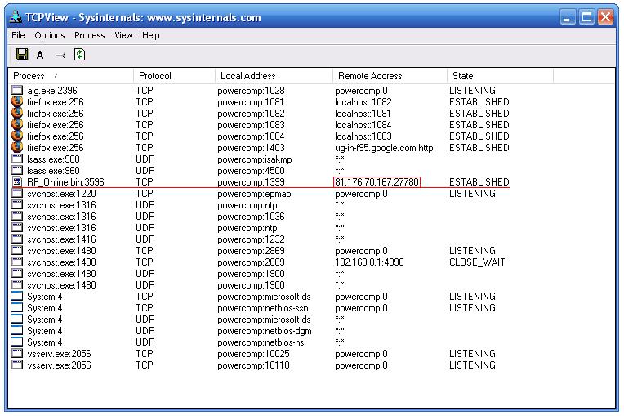
Task: Sort by the Remote Address column header
Action: (390, 76)
